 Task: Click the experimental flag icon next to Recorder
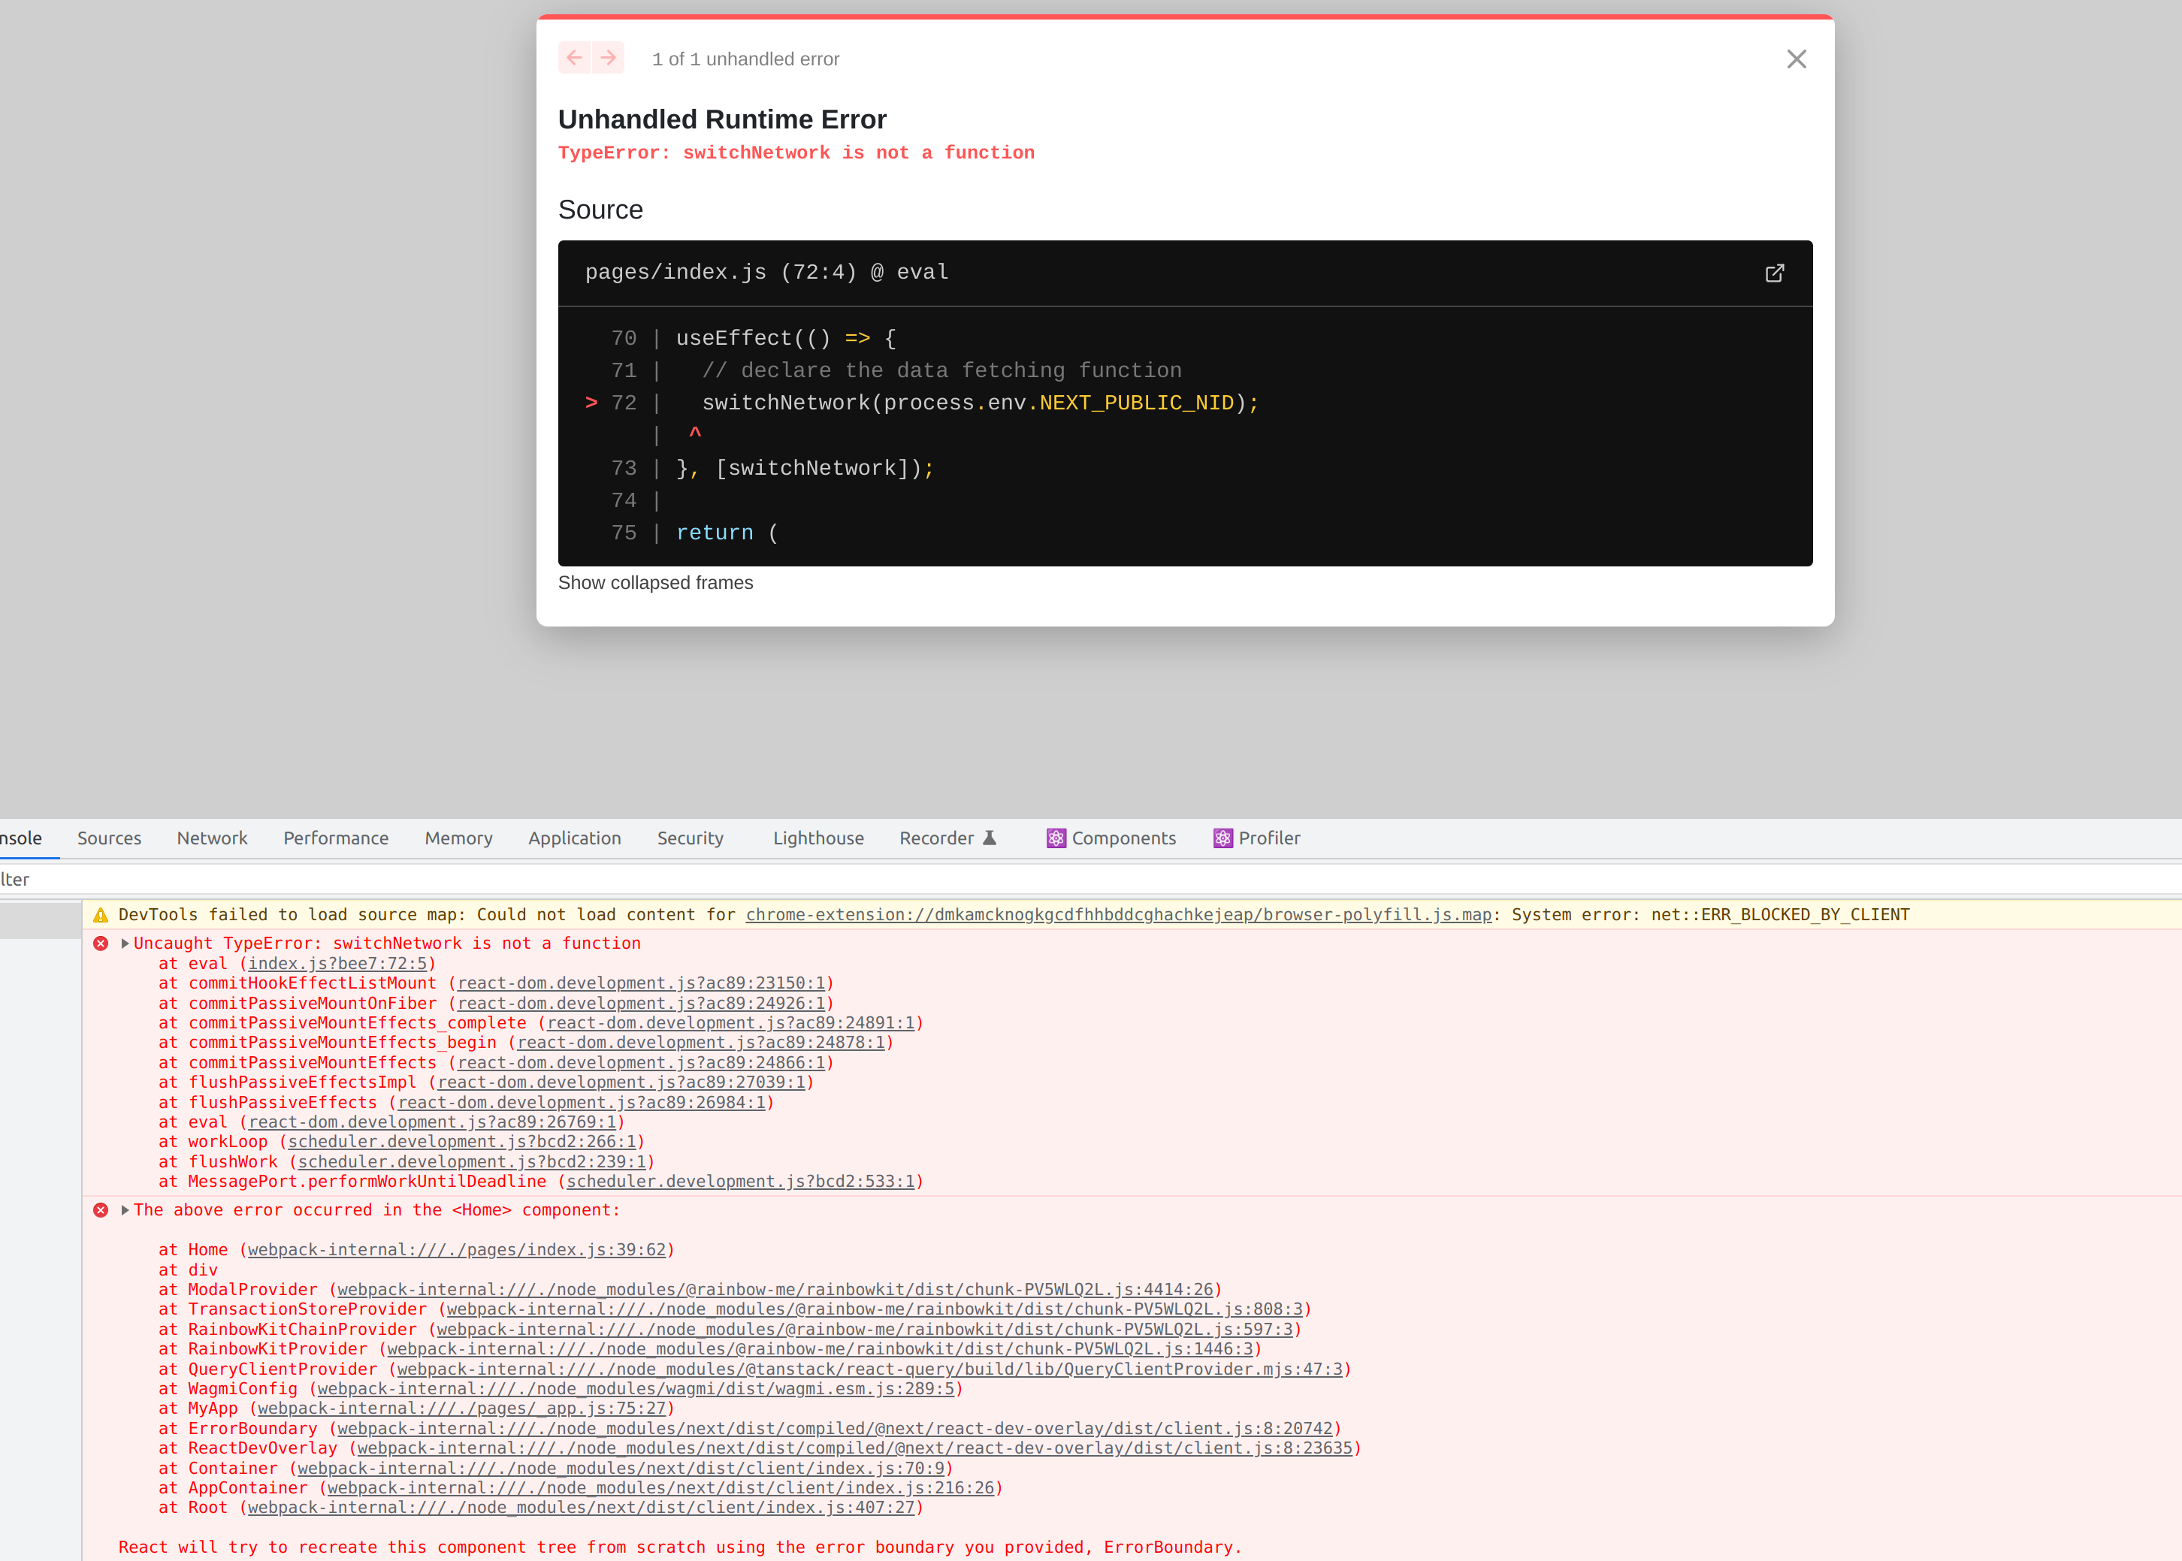coord(990,837)
